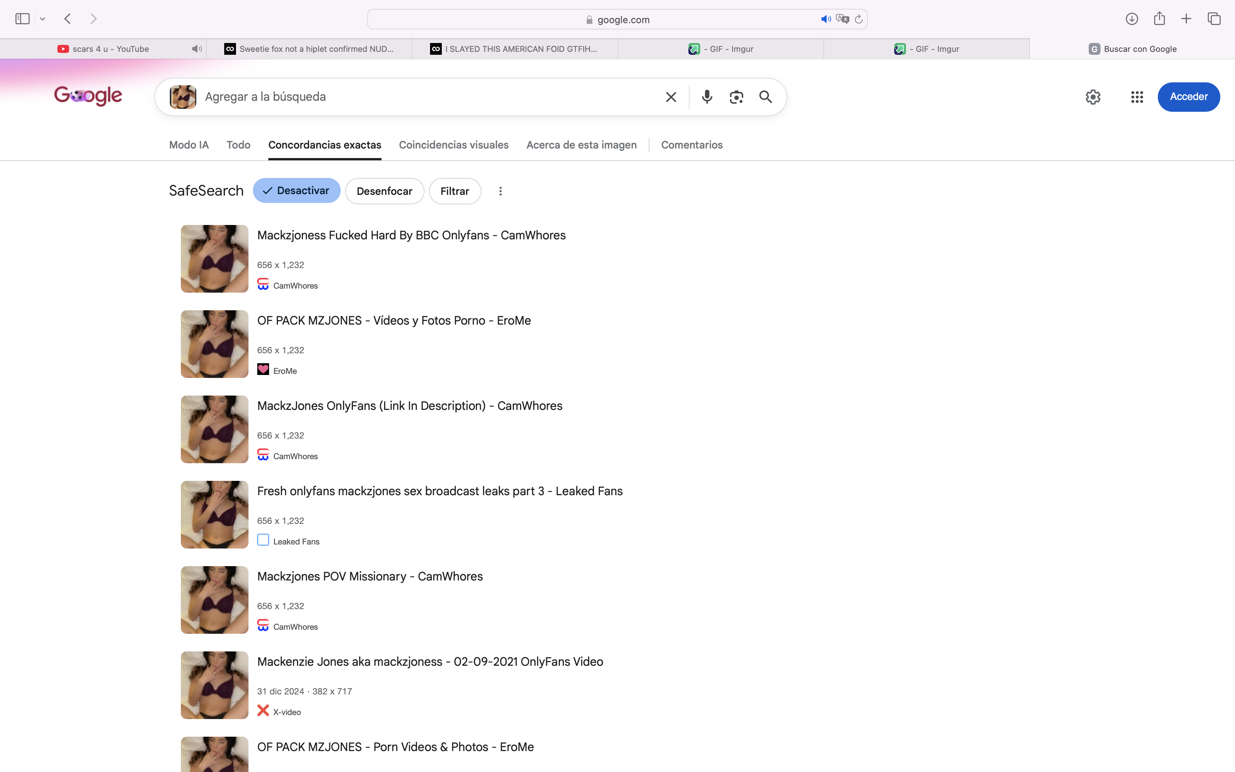Open thumbnail of the 31 dic 2024 result

pyautogui.click(x=214, y=685)
